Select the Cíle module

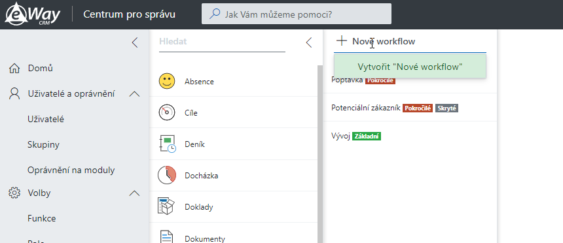point(234,112)
